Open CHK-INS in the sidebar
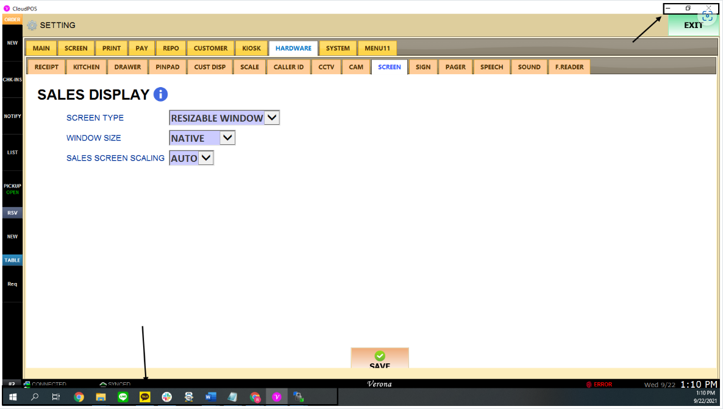Image resolution: width=723 pixels, height=409 pixels. click(12, 80)
